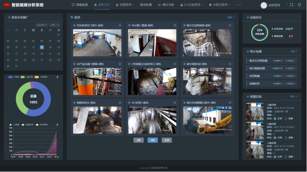Select 误报 radio in the second alarm entry
Screen dimensions: 307x172
(286, 138)
